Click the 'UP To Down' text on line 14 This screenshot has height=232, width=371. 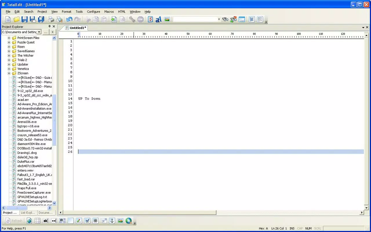pos(89,99)
